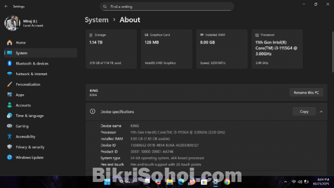
Task: Click the Home icon in the sidebar
Action: click(x=9, y=42)
